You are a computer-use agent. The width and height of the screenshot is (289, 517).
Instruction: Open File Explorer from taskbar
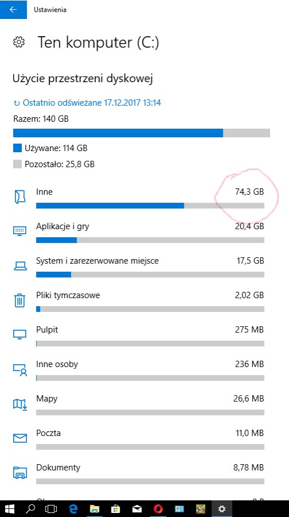click(x=95, y=509)
